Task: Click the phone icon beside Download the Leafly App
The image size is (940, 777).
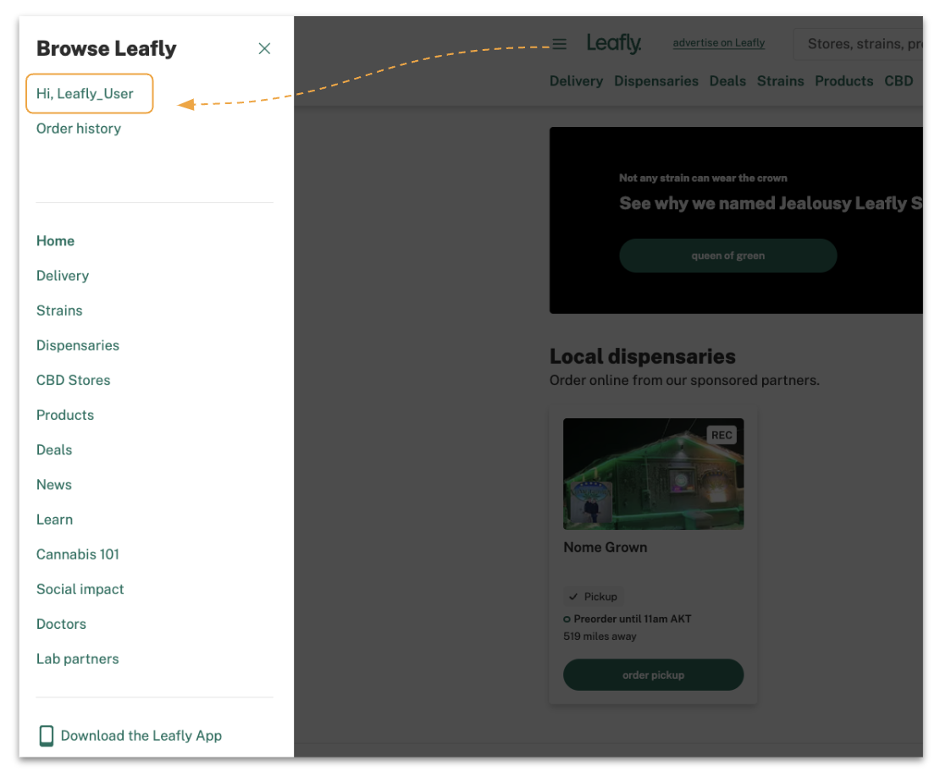Action: pos(47,736)
